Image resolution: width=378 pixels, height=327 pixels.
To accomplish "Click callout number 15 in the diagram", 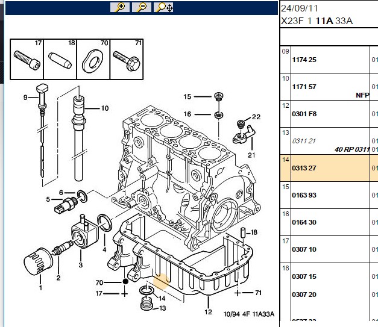I will click(187, 96).
